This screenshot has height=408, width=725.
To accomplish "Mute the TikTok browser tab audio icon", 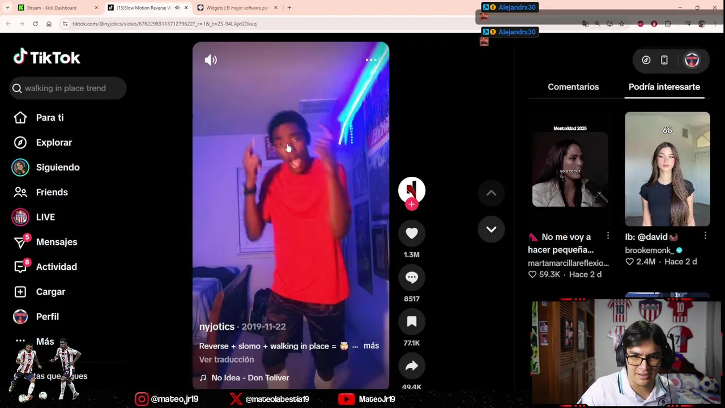I will (177, 8).
